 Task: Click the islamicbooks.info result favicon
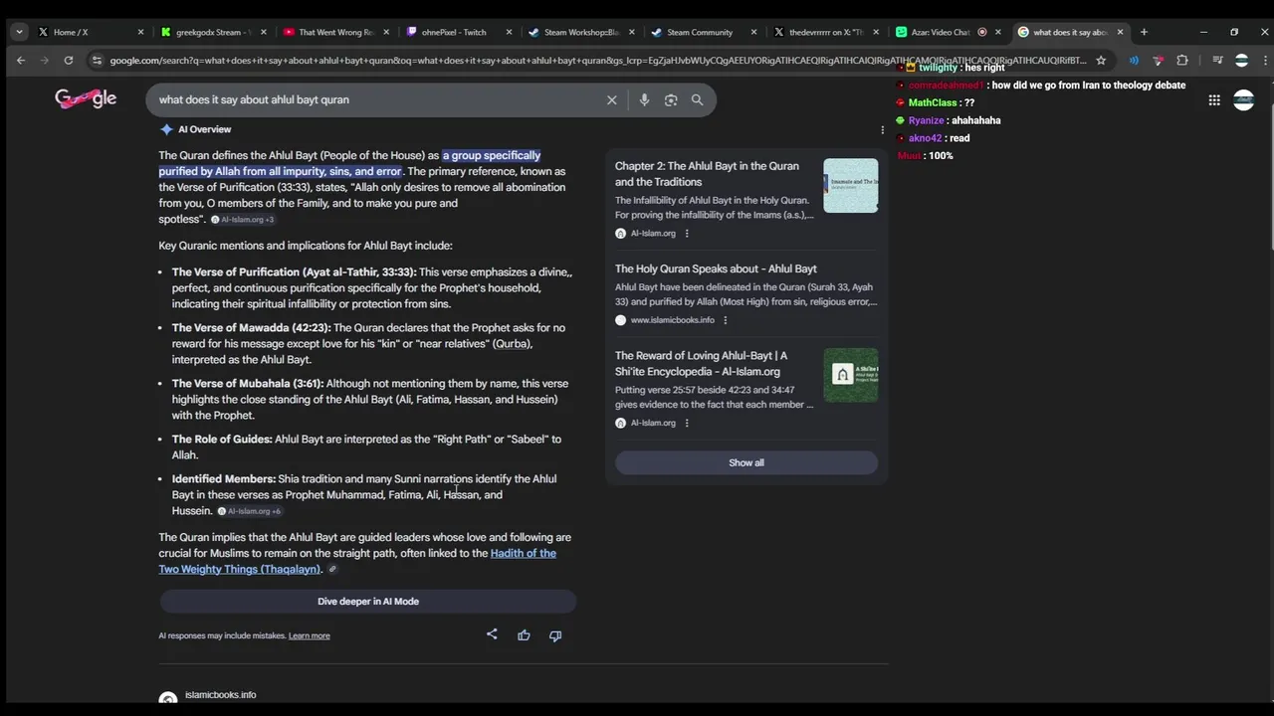coord(168,699)
